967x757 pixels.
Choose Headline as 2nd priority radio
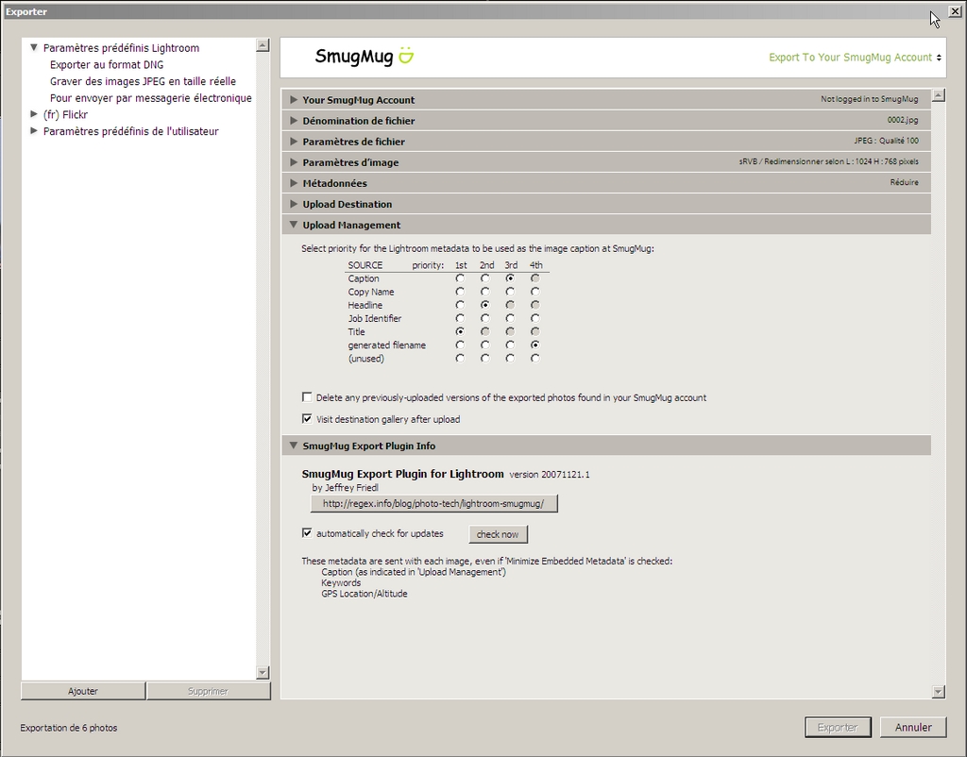coord(485,305)
